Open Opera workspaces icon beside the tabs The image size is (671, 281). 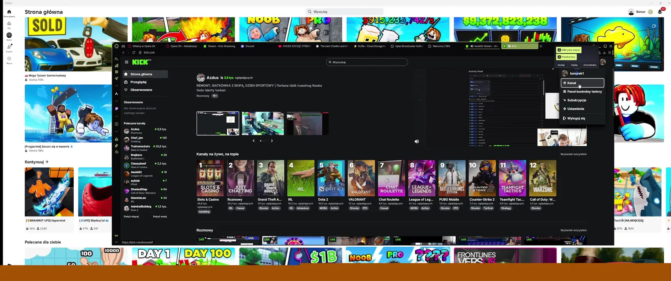click(123, 46)
